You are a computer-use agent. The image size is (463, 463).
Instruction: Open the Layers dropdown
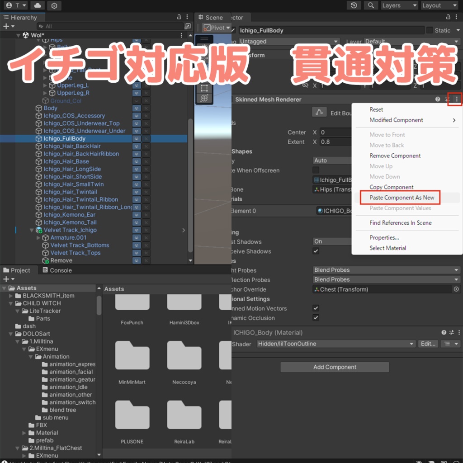399,5
